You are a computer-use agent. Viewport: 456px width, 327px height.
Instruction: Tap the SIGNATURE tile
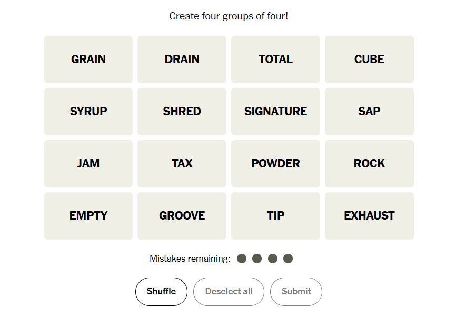click(275, 112)
